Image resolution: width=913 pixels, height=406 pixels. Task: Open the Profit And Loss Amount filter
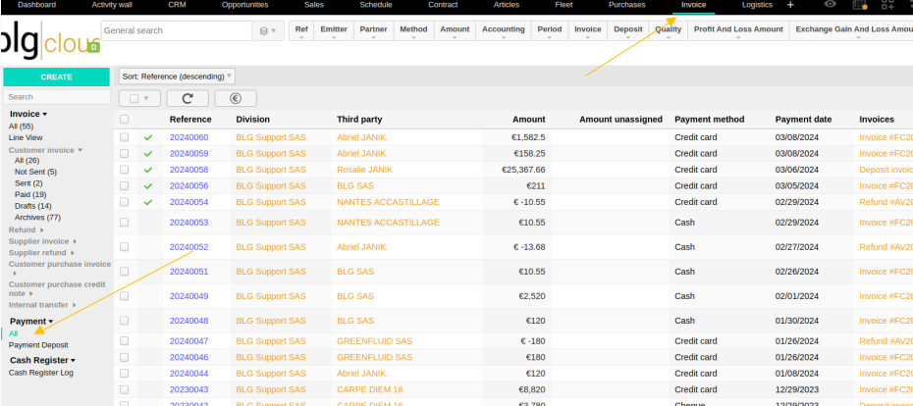[x=737, y=30]
